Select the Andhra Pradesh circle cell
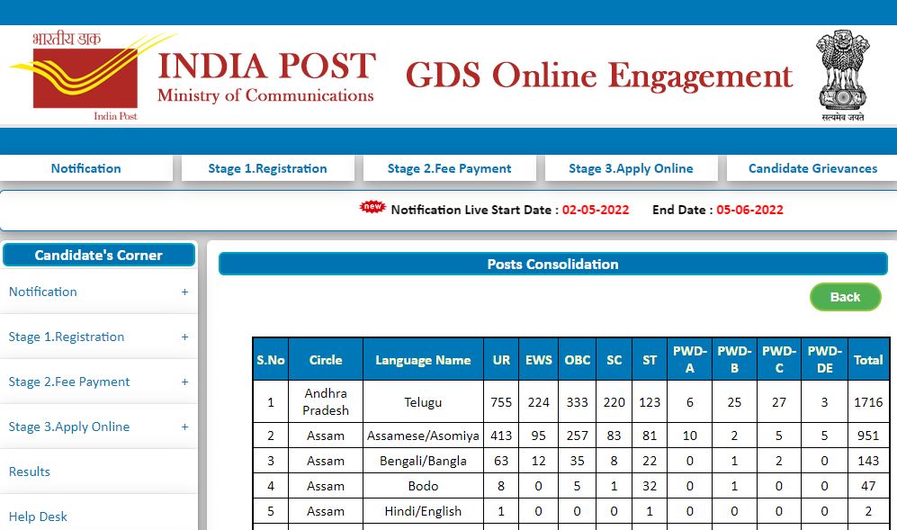Image resolution: width=897 pixels, height=530 pixels. pyautogui.click(x=326, y=402)
